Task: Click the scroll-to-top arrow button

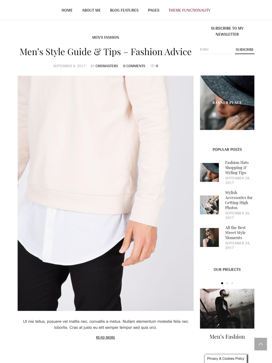Action: (260, 344)
